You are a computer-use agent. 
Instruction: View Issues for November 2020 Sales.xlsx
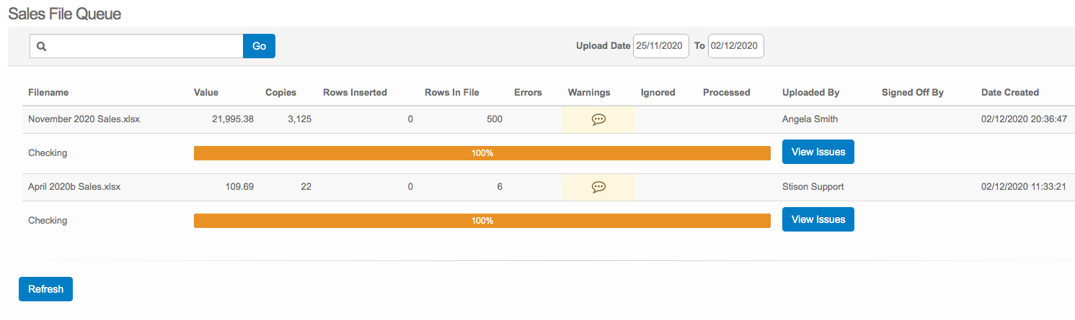818,152
